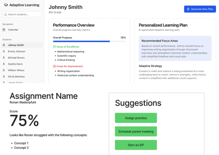Click the 78% progress value
The height and width of the screenshot is (155, 219).
[x=123, y=38]
